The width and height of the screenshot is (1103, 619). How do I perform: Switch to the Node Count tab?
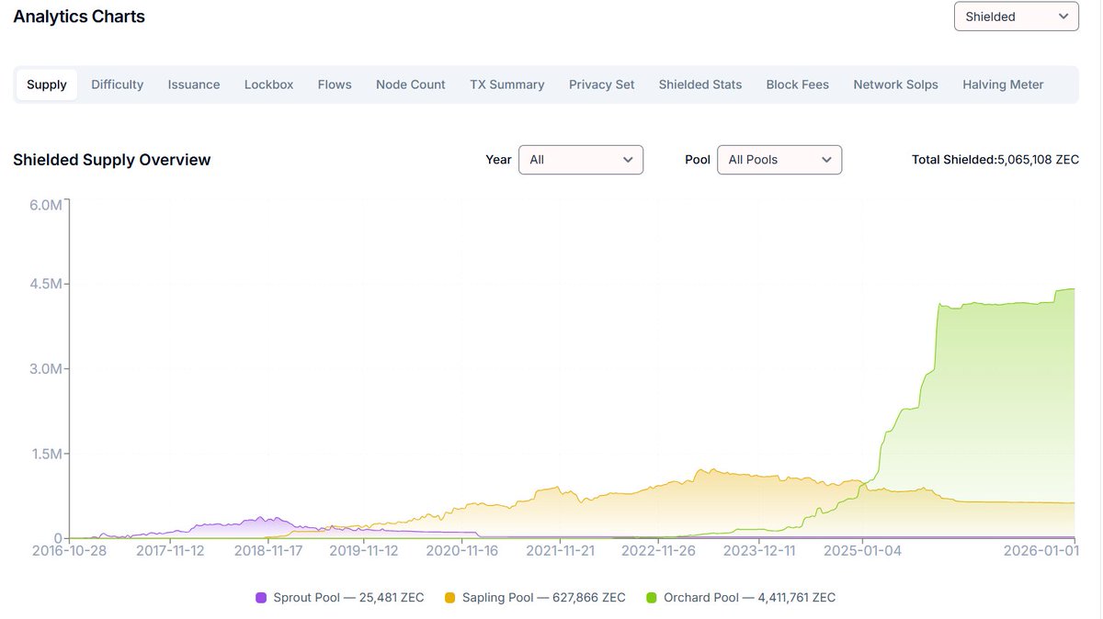point(411,84)
